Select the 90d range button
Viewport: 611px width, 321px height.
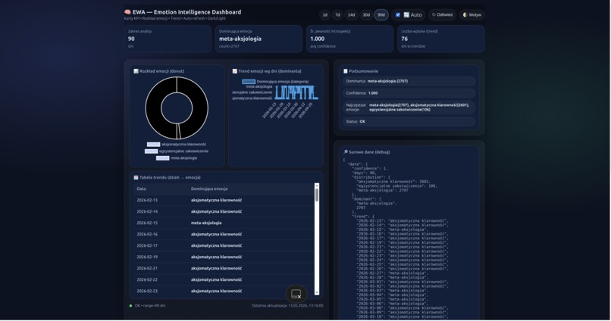click(381, 15)
